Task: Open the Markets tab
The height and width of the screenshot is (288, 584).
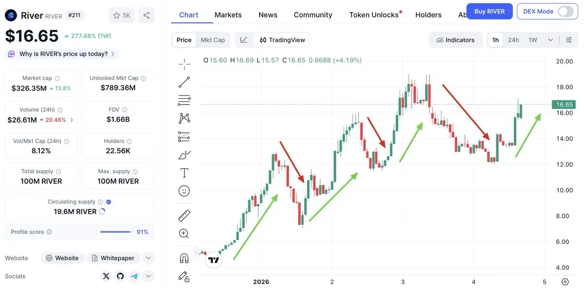Action: point(228,15)
